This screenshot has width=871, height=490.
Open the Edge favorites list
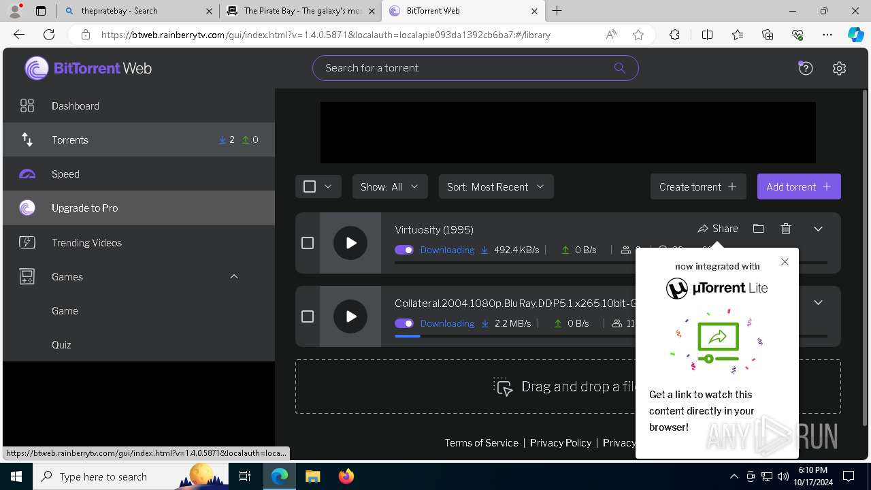pos(738,35)
